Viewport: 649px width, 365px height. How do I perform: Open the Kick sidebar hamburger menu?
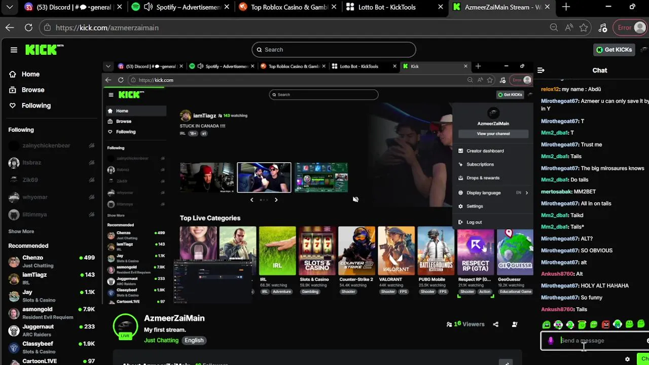point(14,50)
